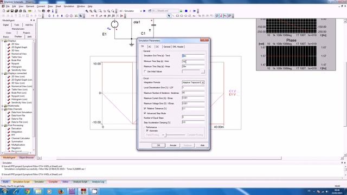
Task: Open the simulator selection dropdown in toolbar
Action: 141,11
